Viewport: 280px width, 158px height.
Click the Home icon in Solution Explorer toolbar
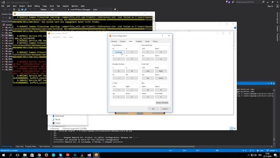[x=10, y=18]
